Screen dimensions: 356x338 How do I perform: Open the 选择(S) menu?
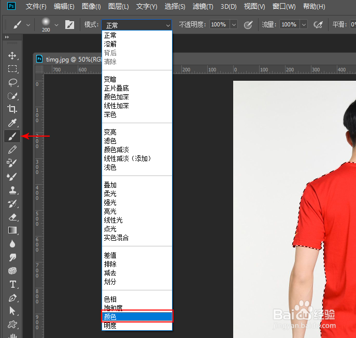click(175, 6)
